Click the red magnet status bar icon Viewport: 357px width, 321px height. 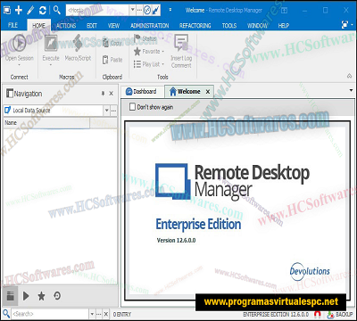click(x=317, y=314)
